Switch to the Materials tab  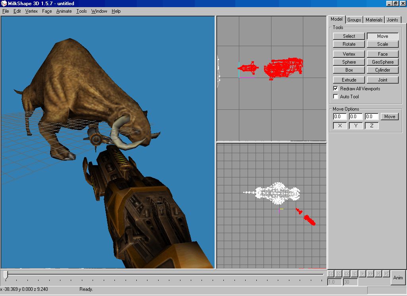coord(374,20)
